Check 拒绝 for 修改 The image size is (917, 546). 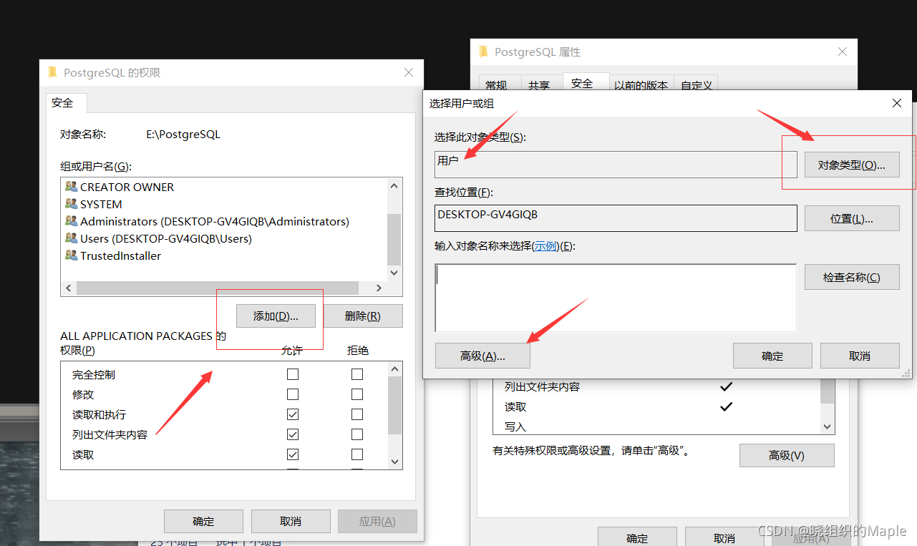[357, 394]
